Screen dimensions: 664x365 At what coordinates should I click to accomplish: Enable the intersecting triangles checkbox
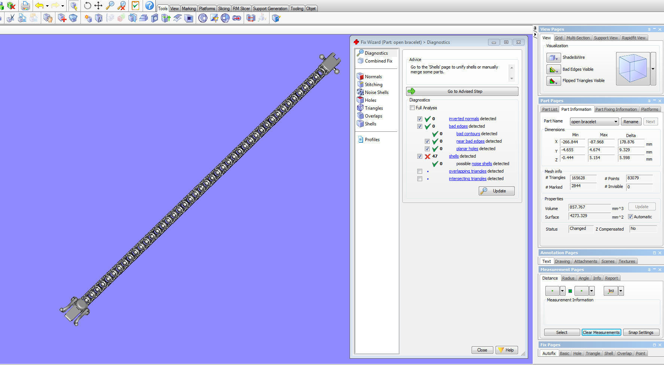coord(420,179)
